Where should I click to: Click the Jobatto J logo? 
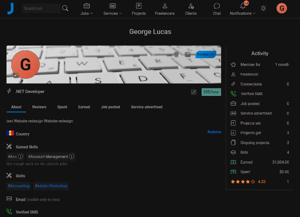tap(10, 8)
